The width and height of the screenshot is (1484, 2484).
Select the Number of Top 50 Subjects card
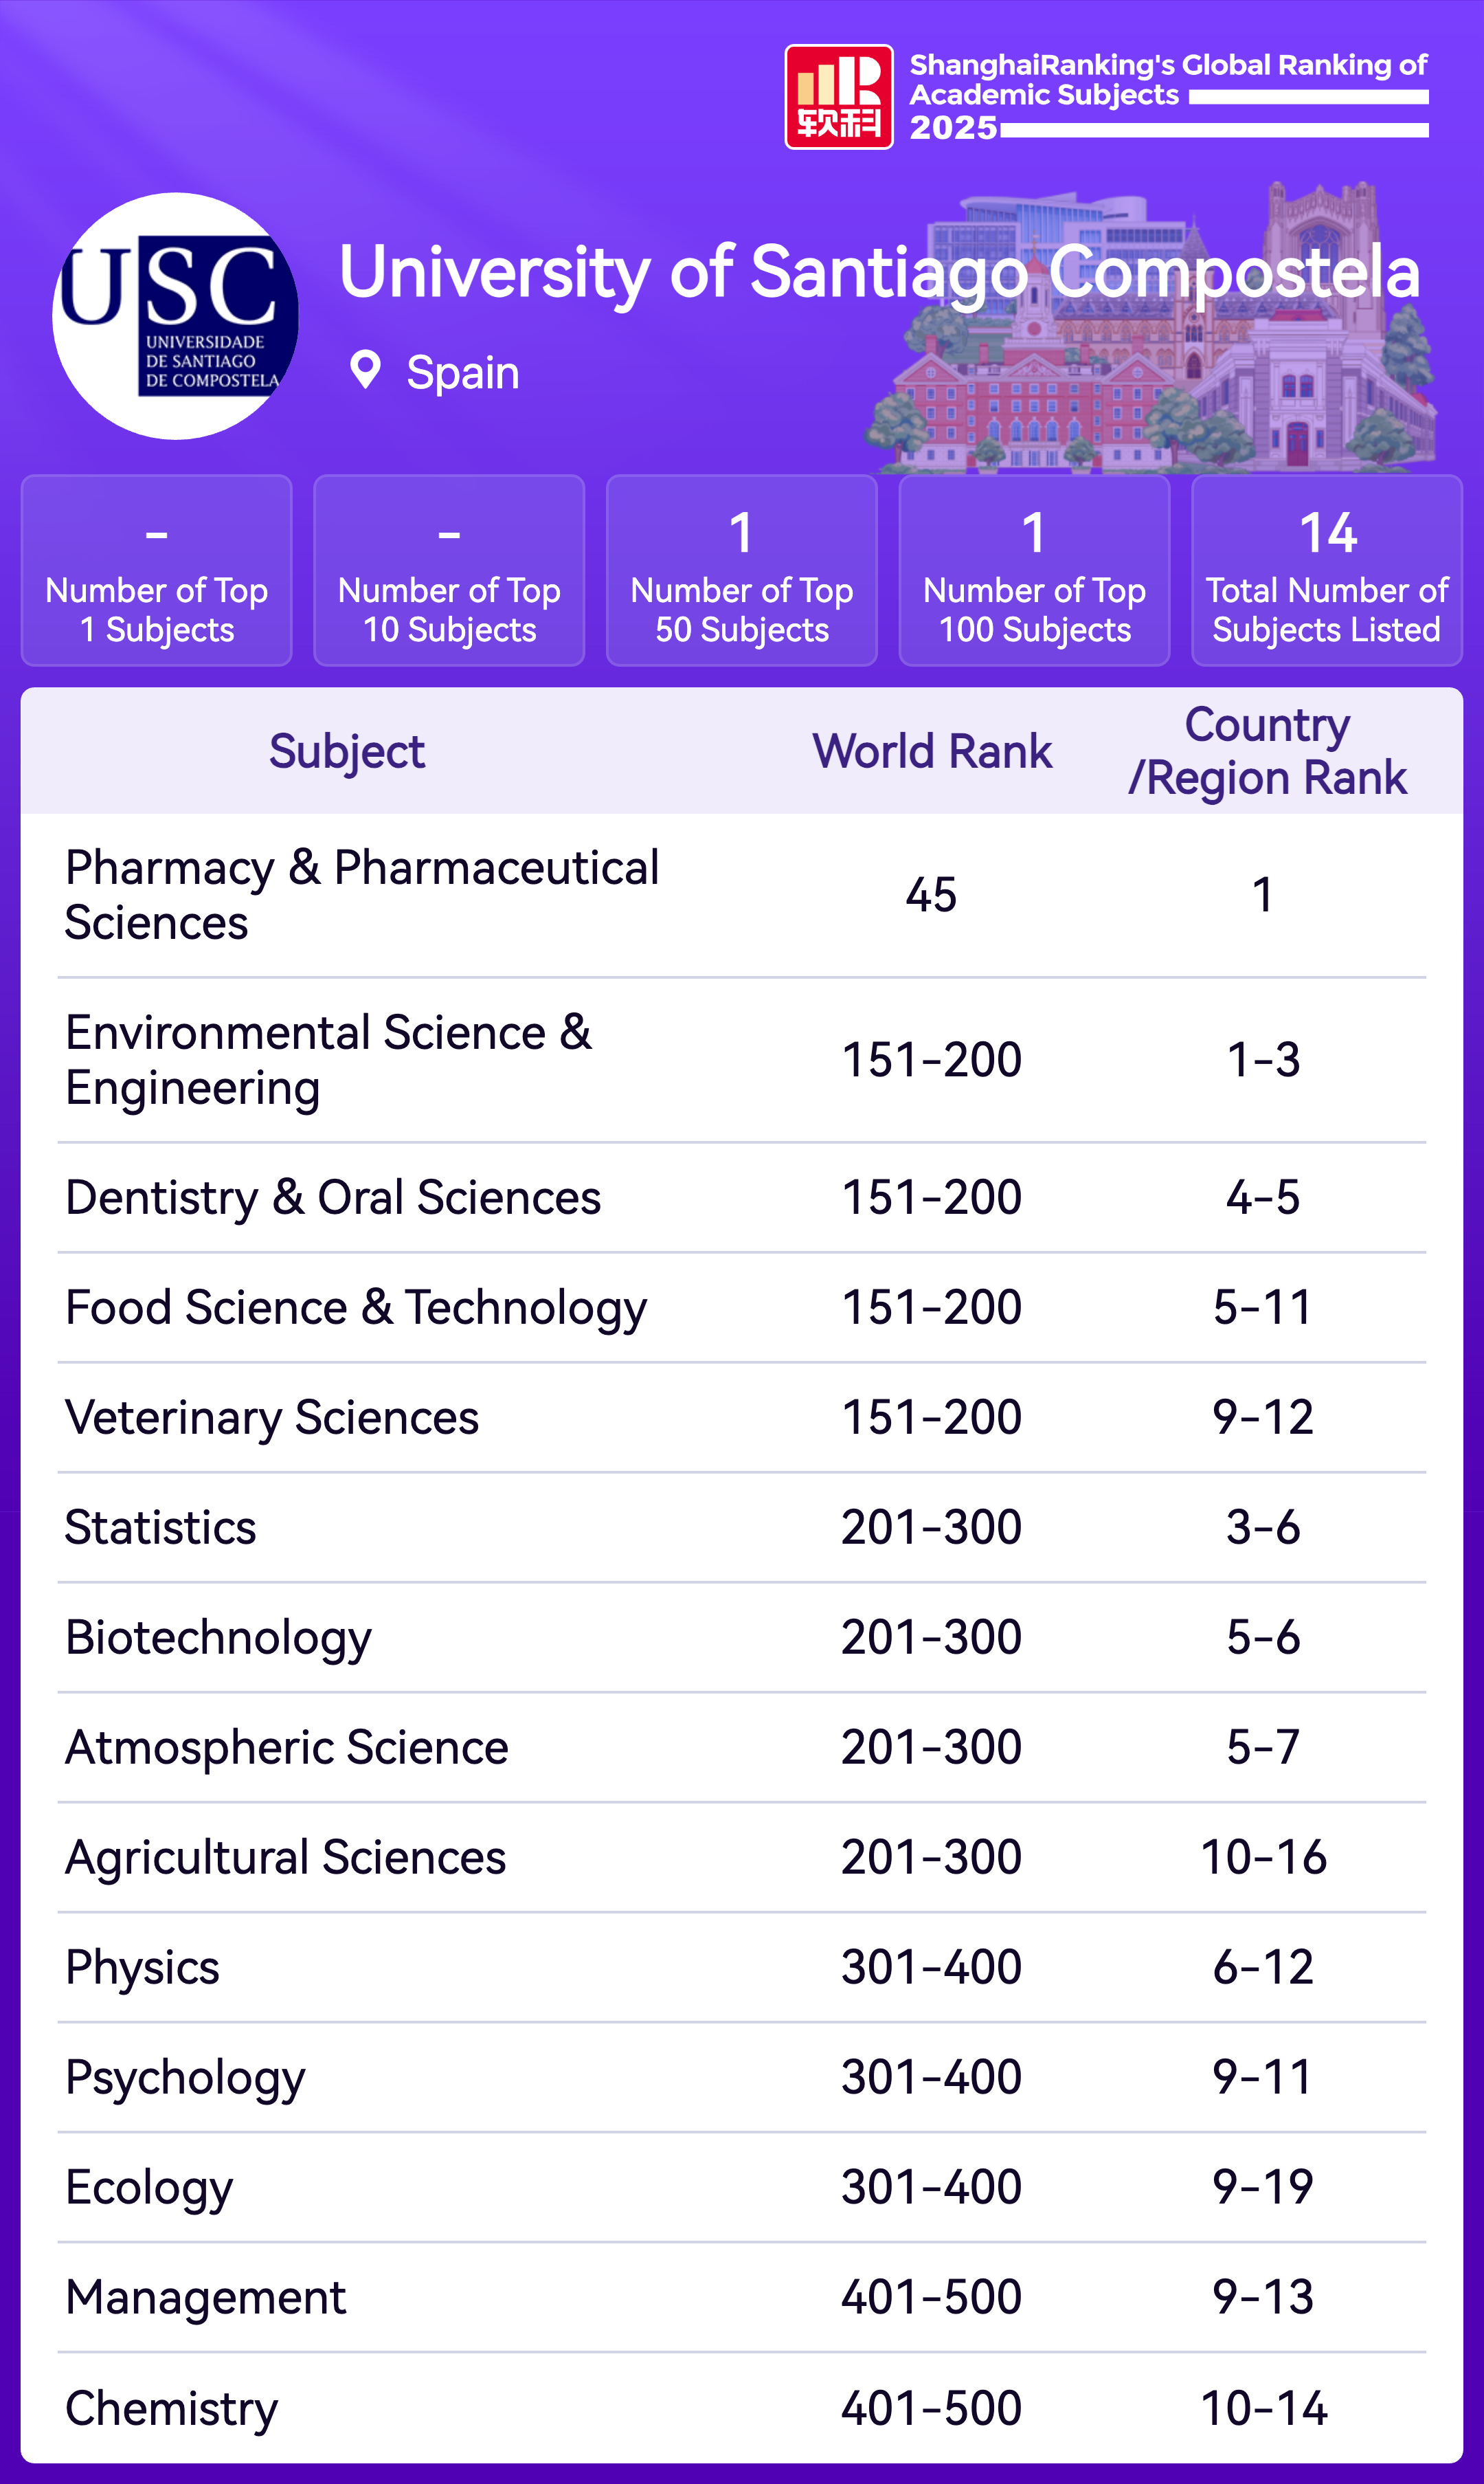[x=741, y=570]
